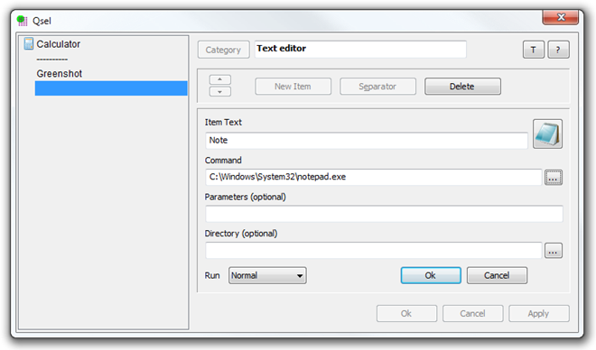The height and width of the screenshot is (350, 596).
Task: Click the Category button
Action: (x=223, y=50)
